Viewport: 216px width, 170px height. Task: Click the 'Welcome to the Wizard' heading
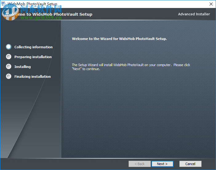click(119, 39)
